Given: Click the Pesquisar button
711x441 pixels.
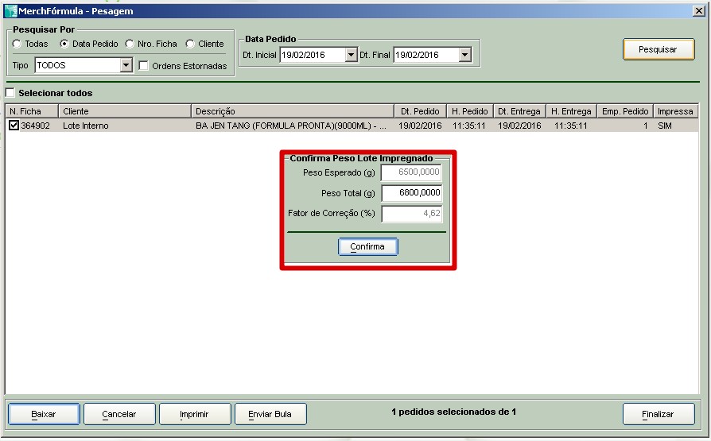Looking at the screenshot, I should point(658,49).
